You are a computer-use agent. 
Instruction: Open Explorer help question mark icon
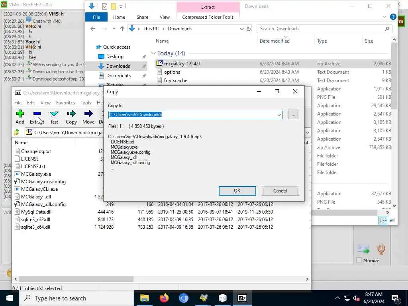[x=393, y=17]
